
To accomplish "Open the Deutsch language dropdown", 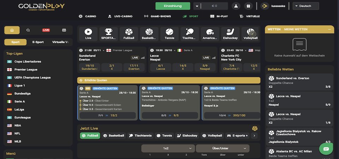I will [306, 6].
